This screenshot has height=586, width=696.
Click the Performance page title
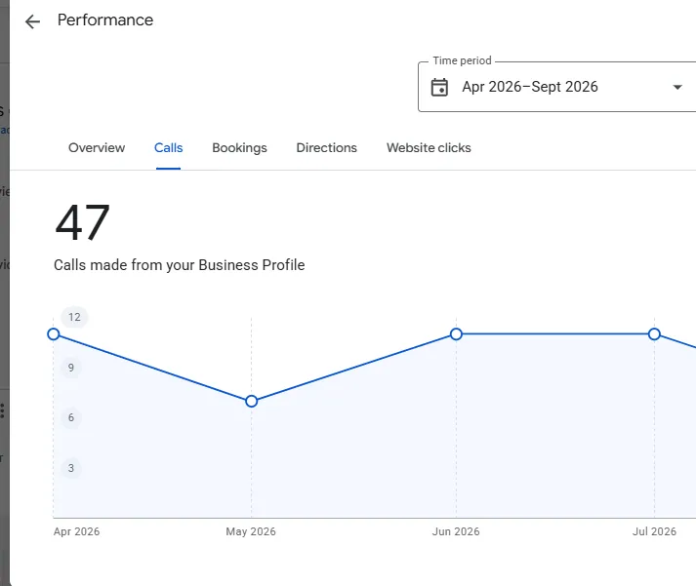(105, 20)
